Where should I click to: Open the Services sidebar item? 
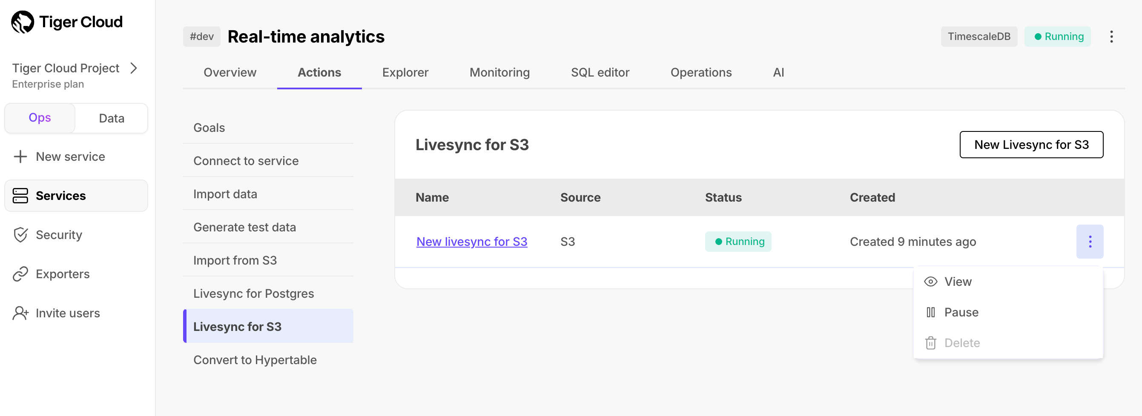pos(76,195)
